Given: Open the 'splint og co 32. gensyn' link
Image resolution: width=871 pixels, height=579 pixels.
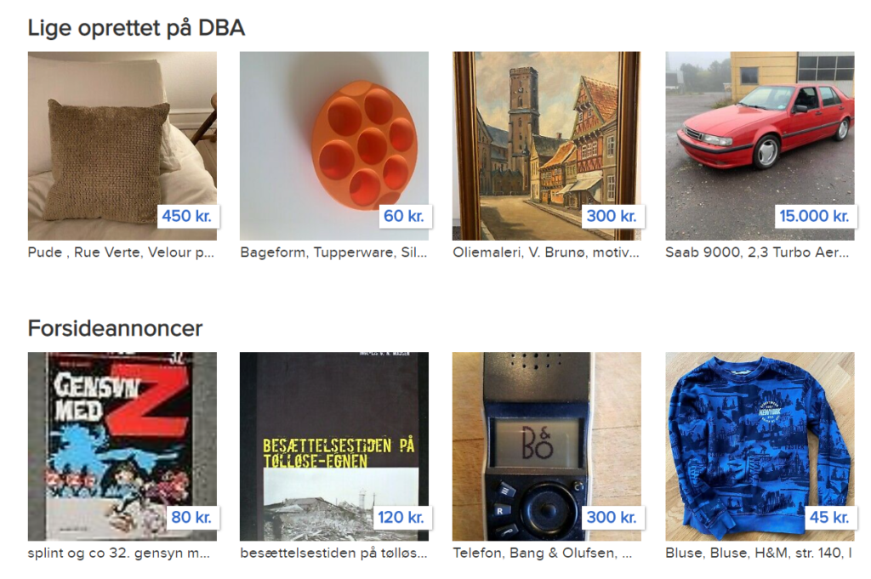Looking at the screenshot, I should 119,553.
